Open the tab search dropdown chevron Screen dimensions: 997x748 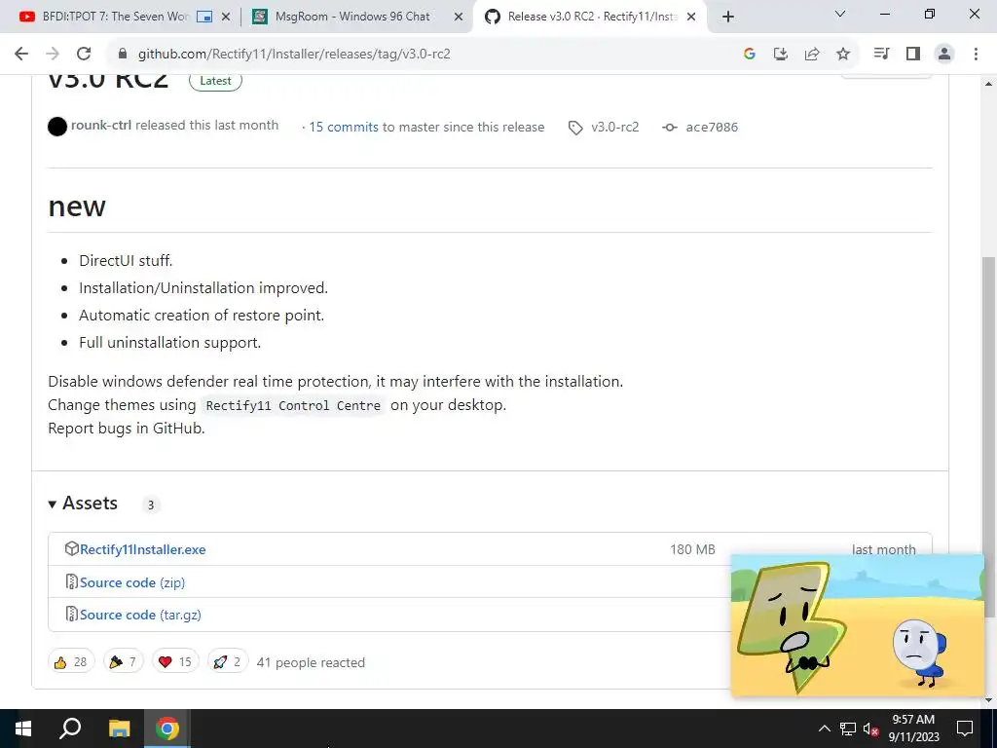pyautogui.click(x=840, y=14)
